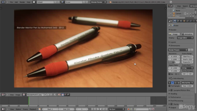Screen dimensions: 197x111
Task: Open the Constraints properties tab icon
Action: click(187, 21)
